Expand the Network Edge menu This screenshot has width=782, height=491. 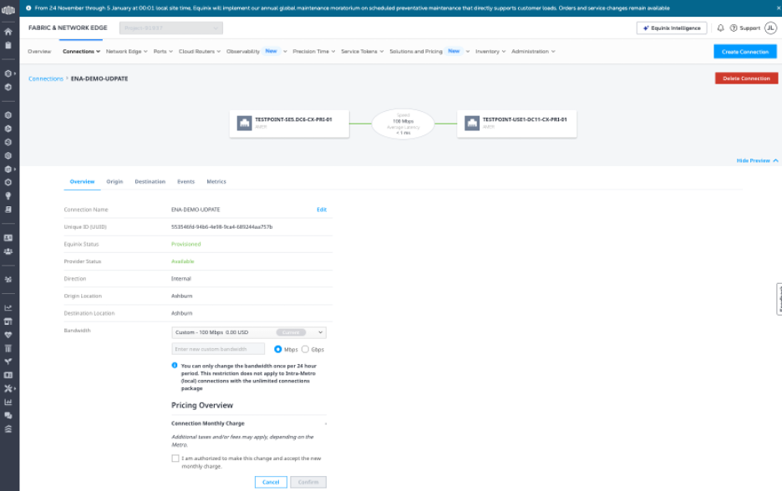127,52
